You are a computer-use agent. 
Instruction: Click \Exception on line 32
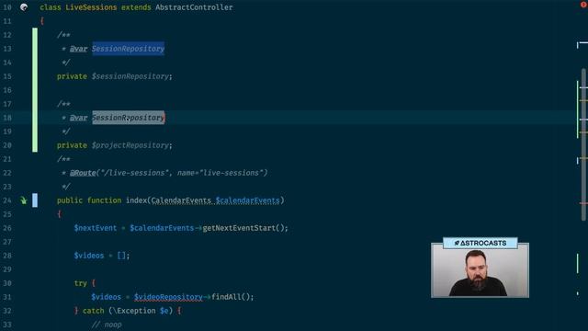[134, 311]
